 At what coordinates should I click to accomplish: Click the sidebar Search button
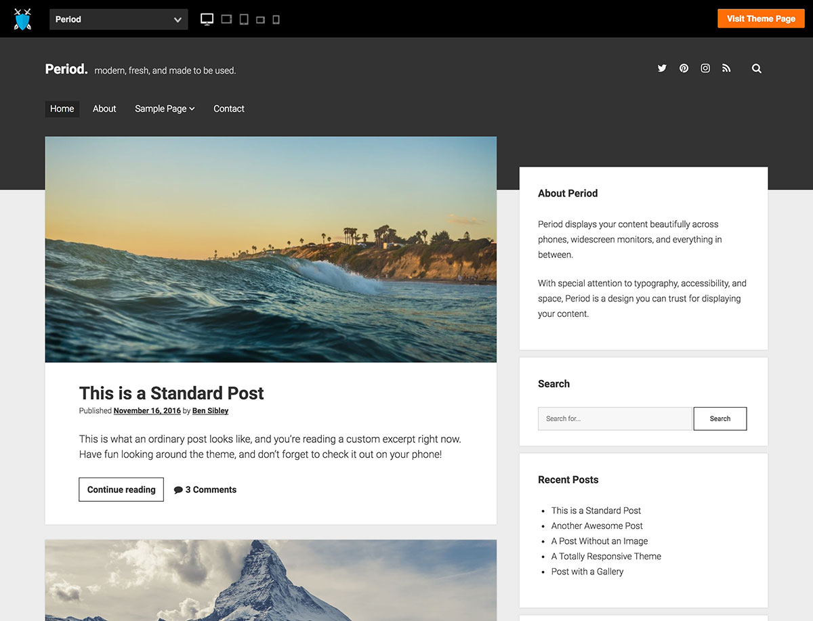720,419
